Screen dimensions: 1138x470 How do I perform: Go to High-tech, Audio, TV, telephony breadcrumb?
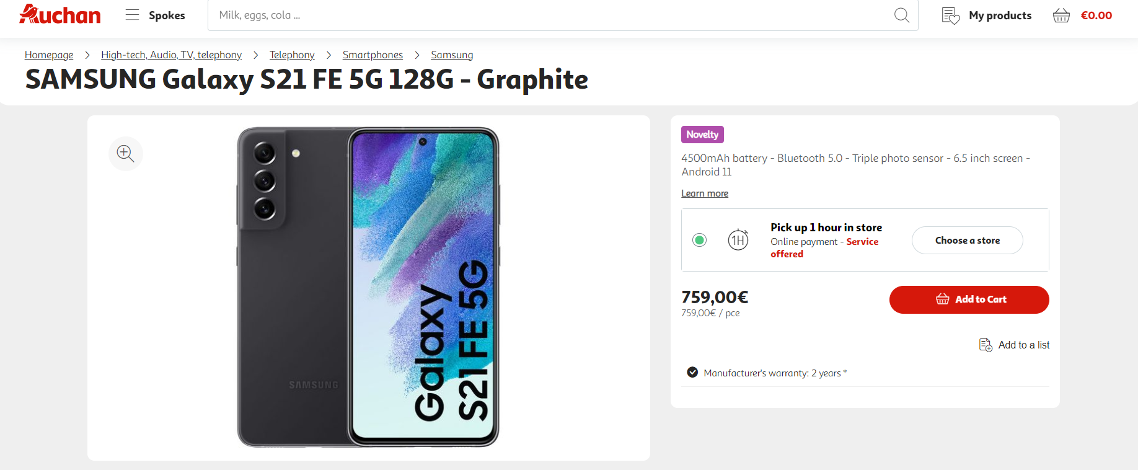tap(171, 55)
